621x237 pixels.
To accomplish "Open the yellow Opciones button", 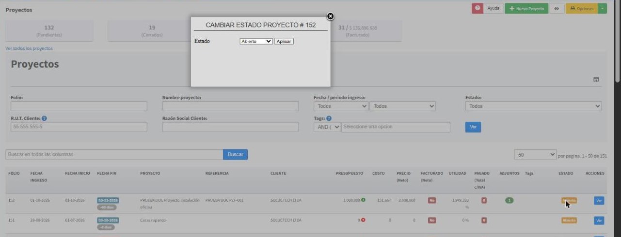I will pyautogui.click(x=582, y=9).
